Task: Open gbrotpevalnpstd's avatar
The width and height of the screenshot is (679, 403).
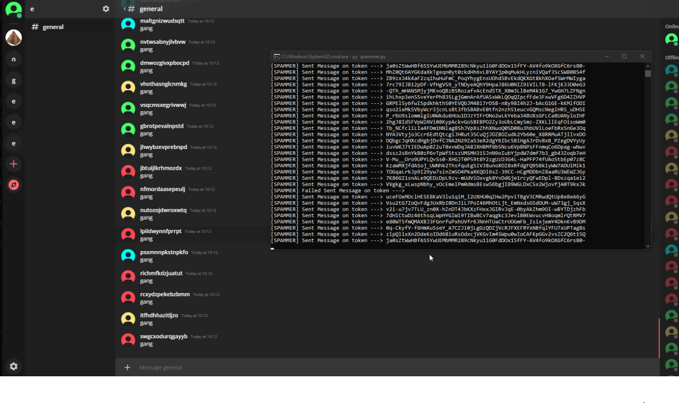Action: 128,129
